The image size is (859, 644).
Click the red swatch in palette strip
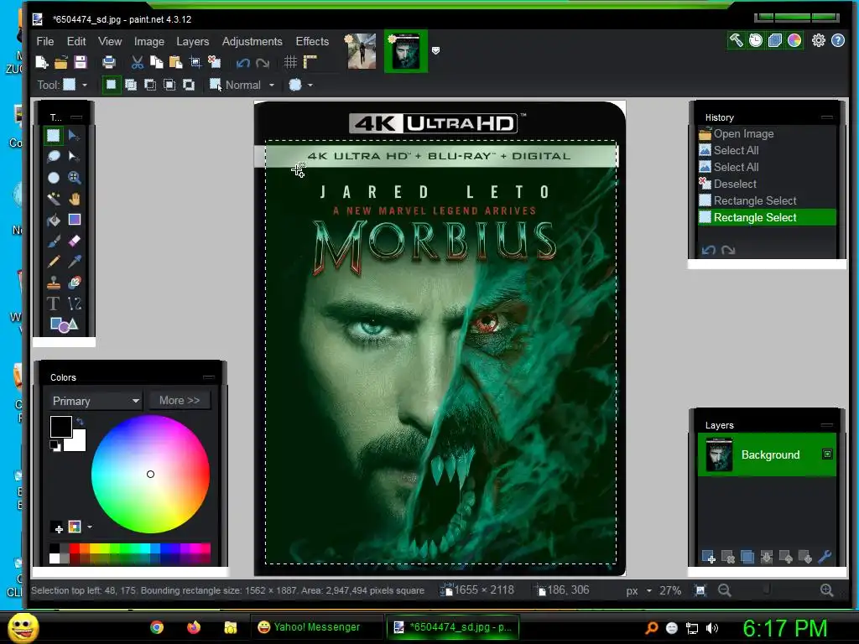pyautogui.click(x=74, y=548)
